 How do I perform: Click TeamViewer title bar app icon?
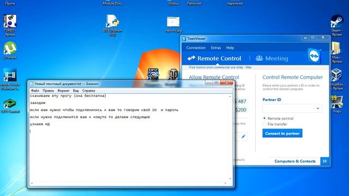click(x=184, y=39)
